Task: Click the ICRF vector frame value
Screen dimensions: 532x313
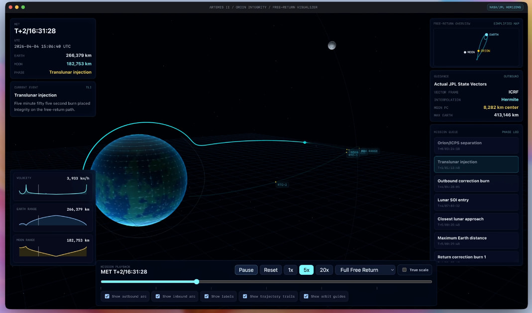Action: [x=514, y=92]
